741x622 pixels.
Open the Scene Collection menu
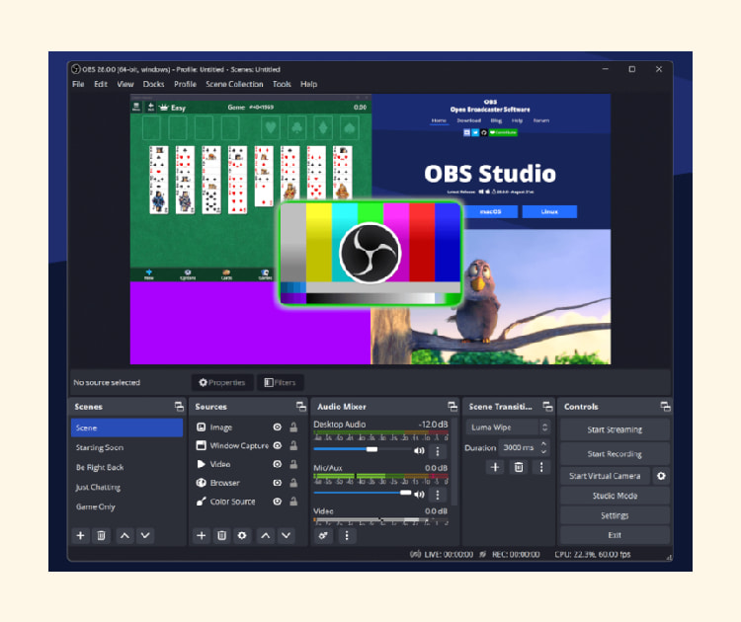[234, 84]
